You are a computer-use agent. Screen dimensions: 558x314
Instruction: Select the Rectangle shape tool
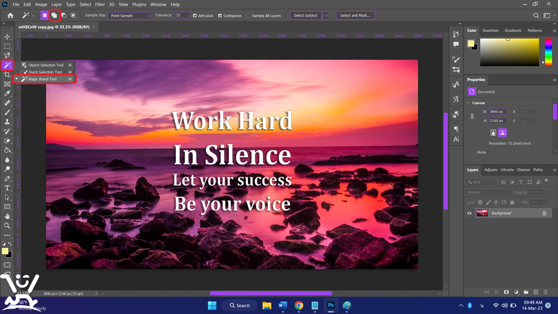point(7,206)
